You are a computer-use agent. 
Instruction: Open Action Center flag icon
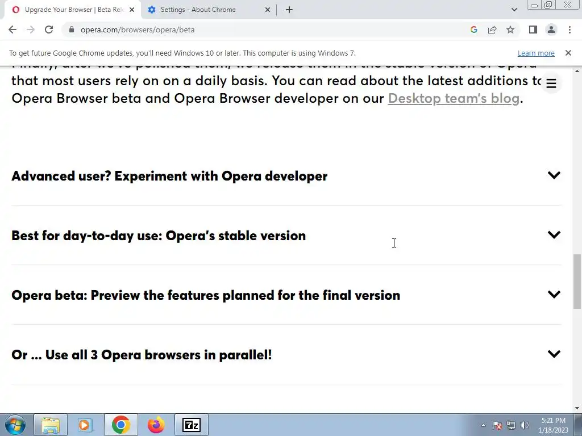497,426
